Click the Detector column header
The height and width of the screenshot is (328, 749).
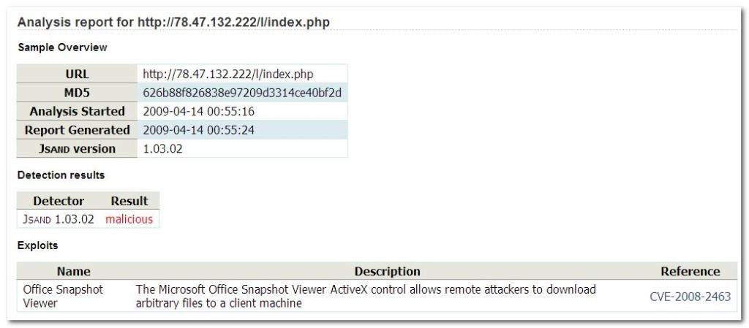(59, 201)
